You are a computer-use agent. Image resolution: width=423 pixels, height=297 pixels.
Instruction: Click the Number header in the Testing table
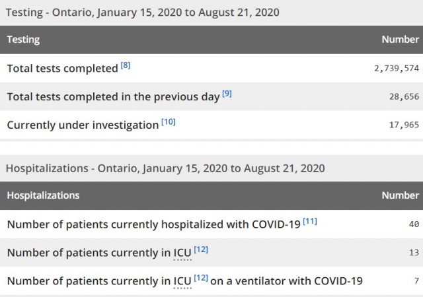click(x=401, y=40)
